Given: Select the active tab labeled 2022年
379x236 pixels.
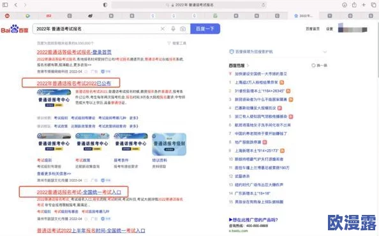Looking at the screenshot, I should coord(303,16).
